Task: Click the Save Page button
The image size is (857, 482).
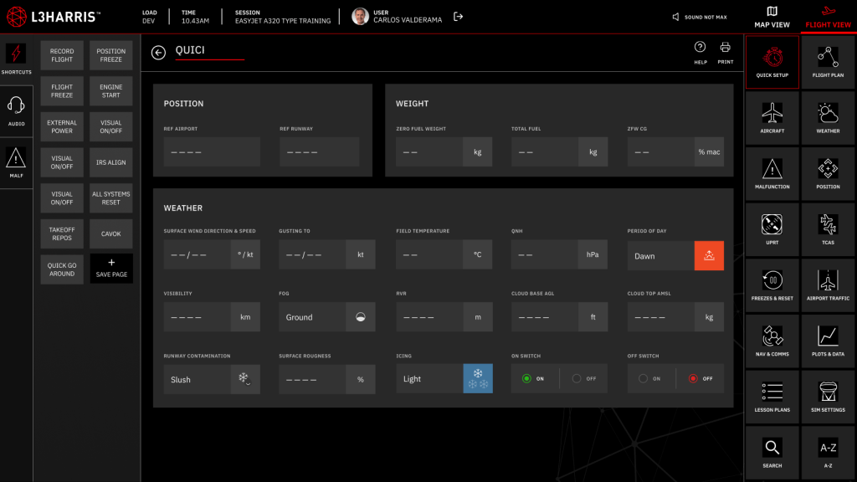Action: point(111,268)
